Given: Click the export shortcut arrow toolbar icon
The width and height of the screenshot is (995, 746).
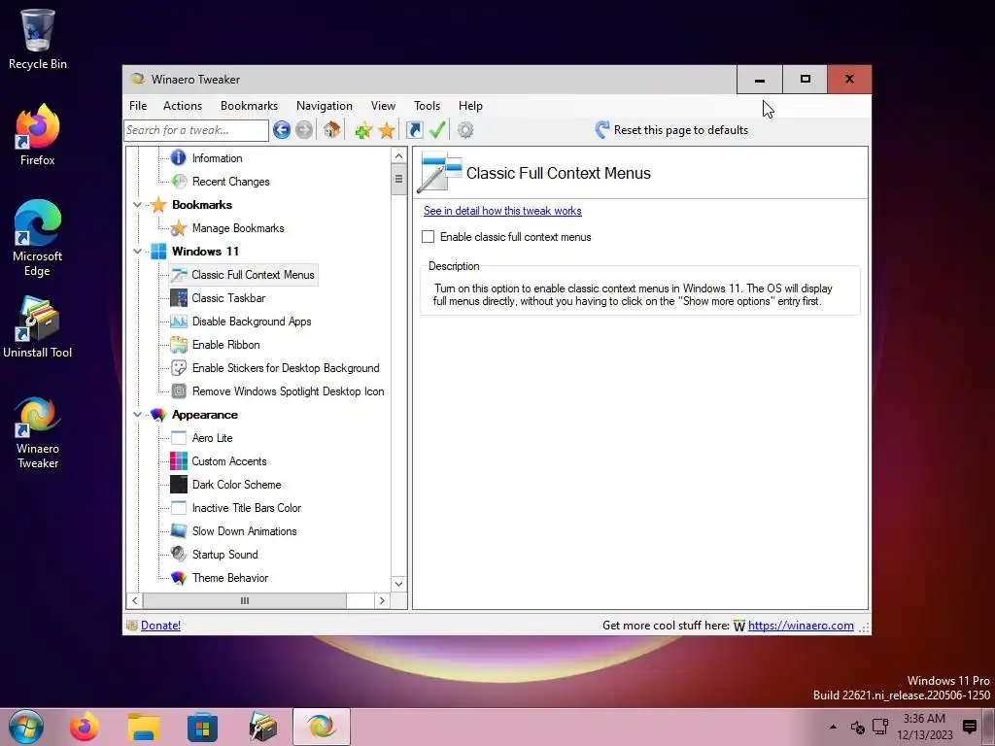Looking at the screenshot, I should tap(414, 130).
